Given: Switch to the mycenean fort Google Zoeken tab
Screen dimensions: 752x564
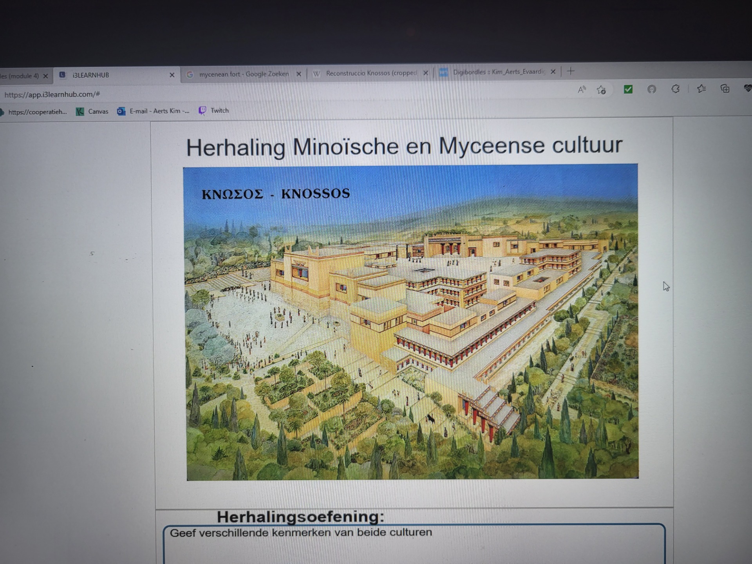Looking at the screenshot, I should pyautogui.click(x=243, y=74).
